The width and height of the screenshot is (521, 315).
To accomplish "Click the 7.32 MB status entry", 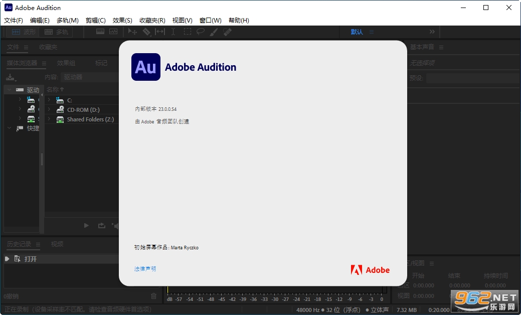I will coord(406,309).
